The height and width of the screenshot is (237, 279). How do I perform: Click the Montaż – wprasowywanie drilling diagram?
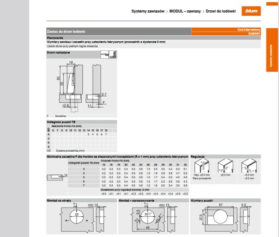tap(154, 219)
